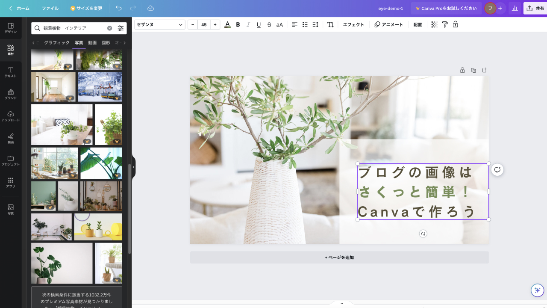
Task: Toggle strikethrough formatting
Action: point(269,24)
